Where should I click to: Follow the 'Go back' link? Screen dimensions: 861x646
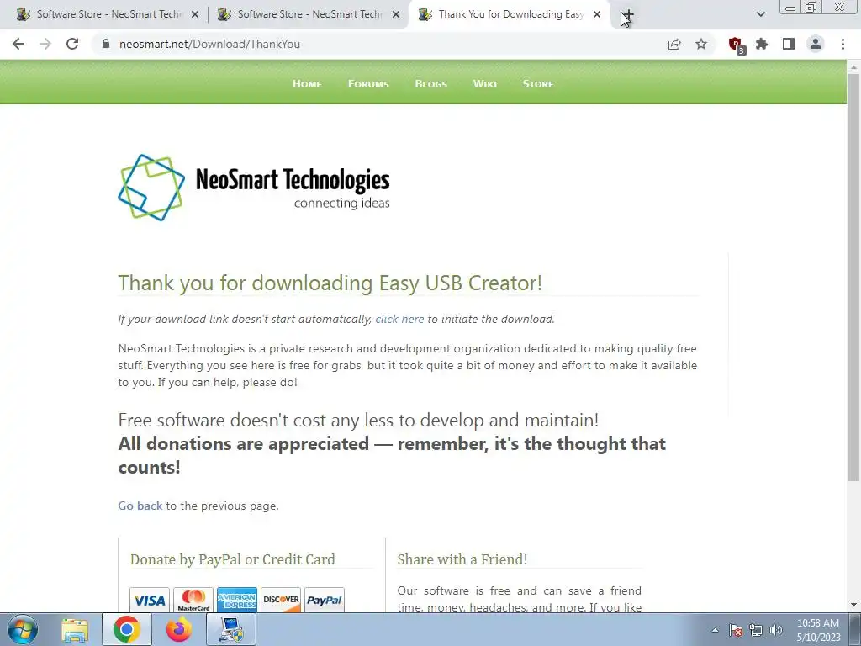pos(140,506)
